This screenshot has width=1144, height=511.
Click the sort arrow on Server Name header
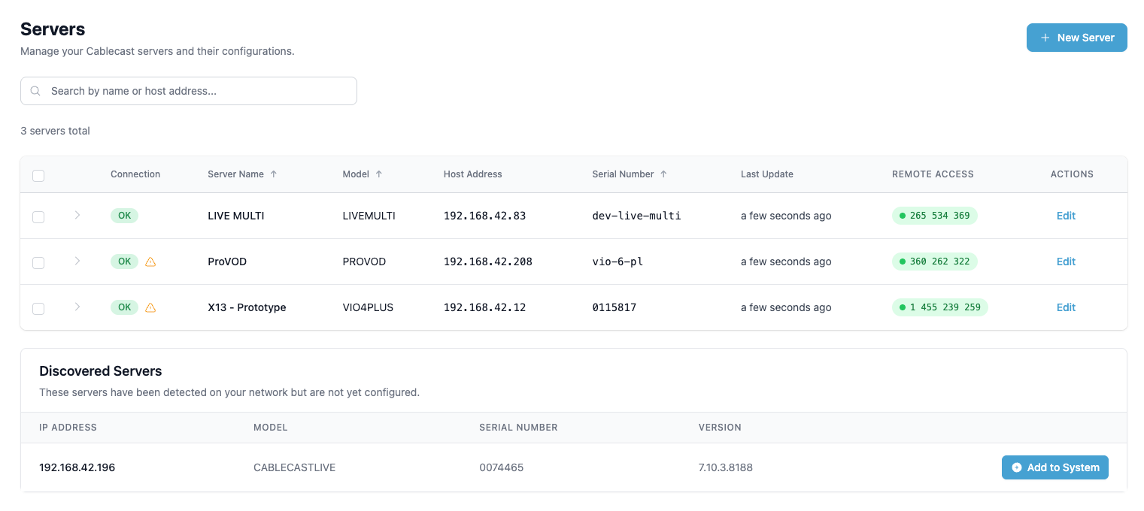[x=274, y=174]
